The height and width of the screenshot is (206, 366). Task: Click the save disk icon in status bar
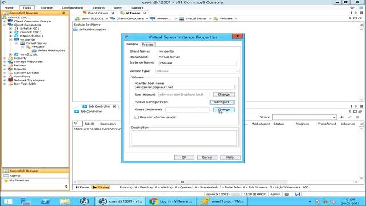coord(297,195)
